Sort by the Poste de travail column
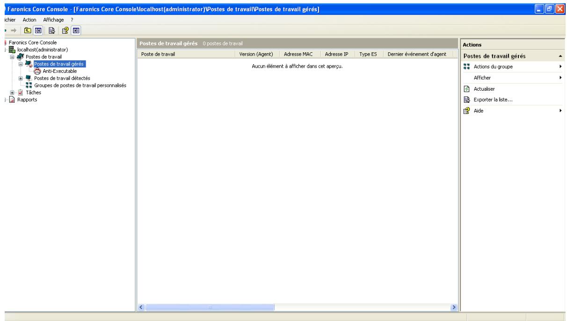 pyautogui.click(x=187, y=54)
